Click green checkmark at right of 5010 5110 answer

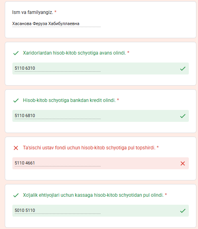coord(183,211)
